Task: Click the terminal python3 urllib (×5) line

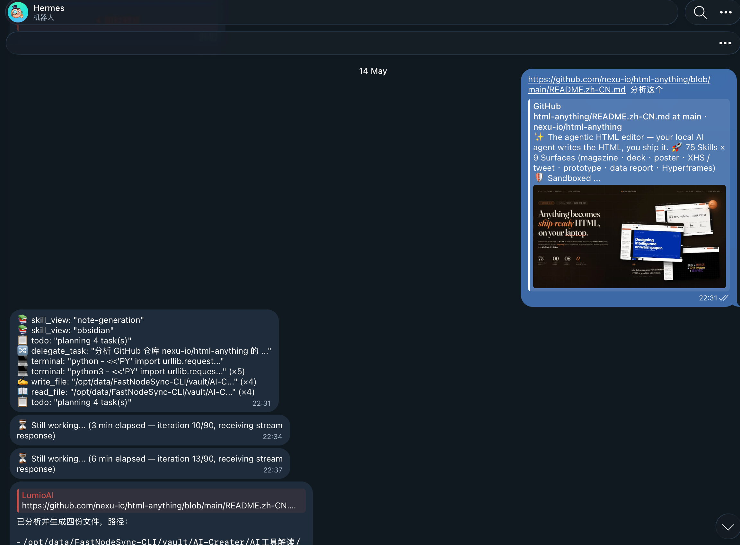Action: (x=138, y=371)
